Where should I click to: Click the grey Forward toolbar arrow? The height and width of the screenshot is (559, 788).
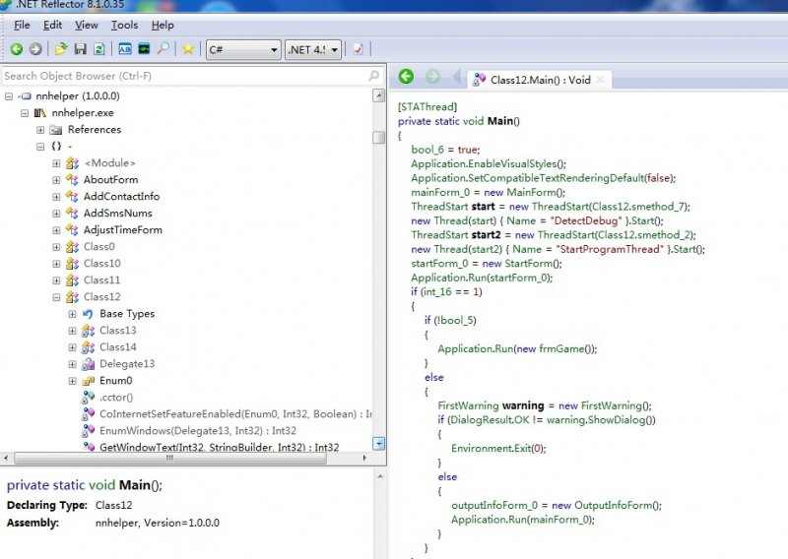point(35,49)
